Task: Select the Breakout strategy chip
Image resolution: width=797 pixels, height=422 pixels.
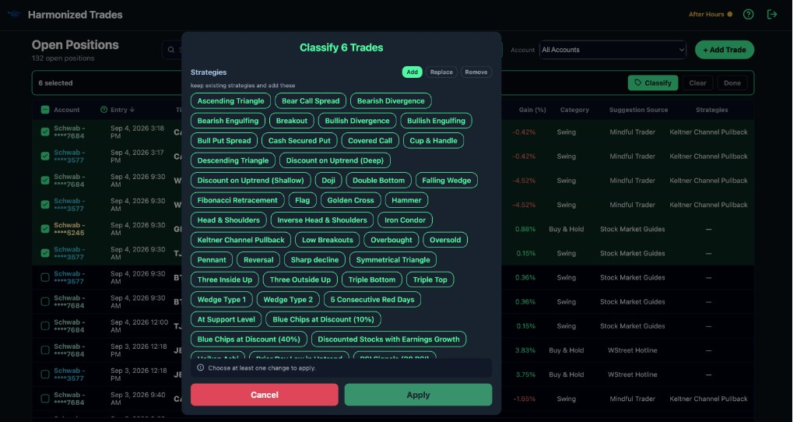Action: [x=292, y=121]
